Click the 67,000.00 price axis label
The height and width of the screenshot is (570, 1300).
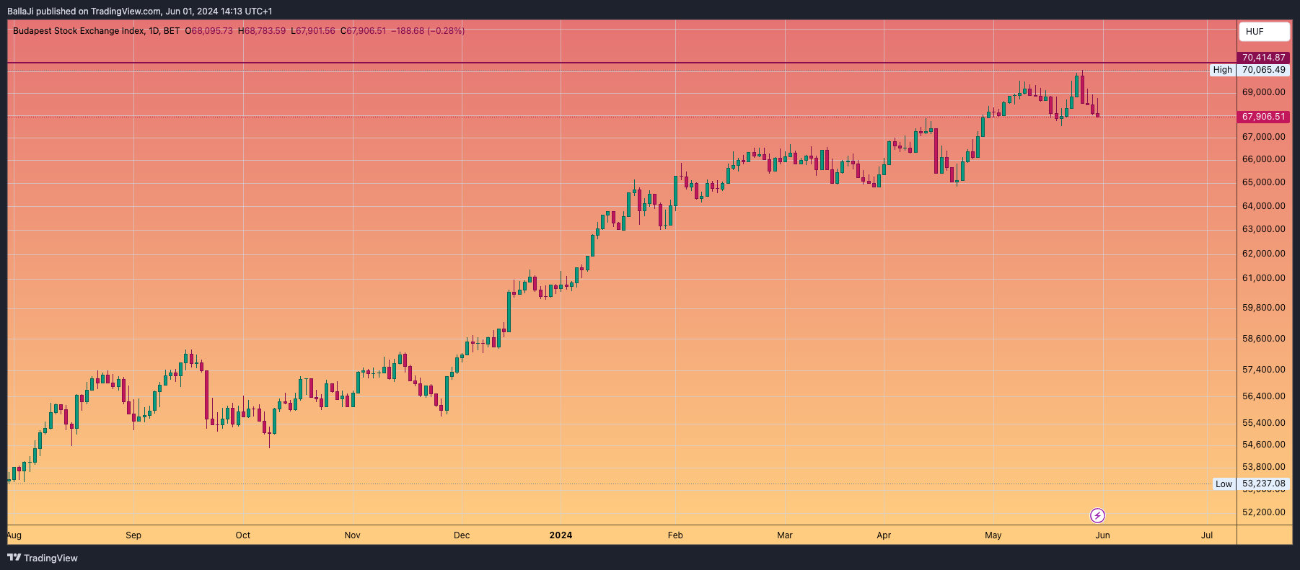tap(1264, 137)
